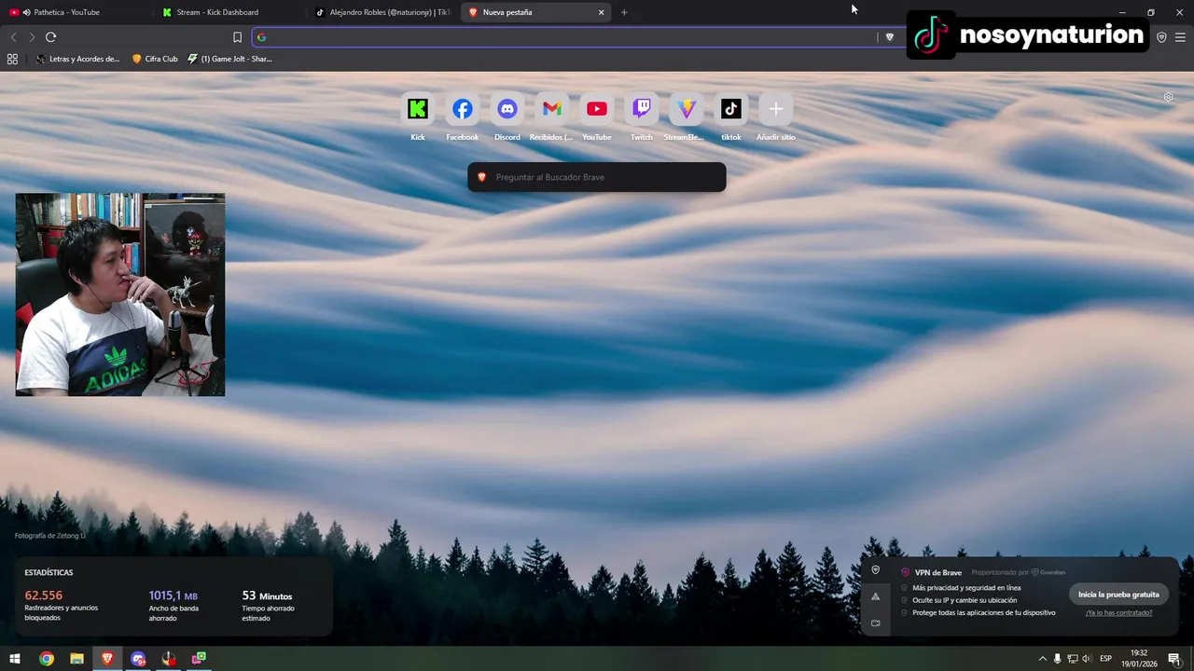Click the VPN shield icon in toolbar
This screenshot has width=1194, height=671.
click(1161, 37)
